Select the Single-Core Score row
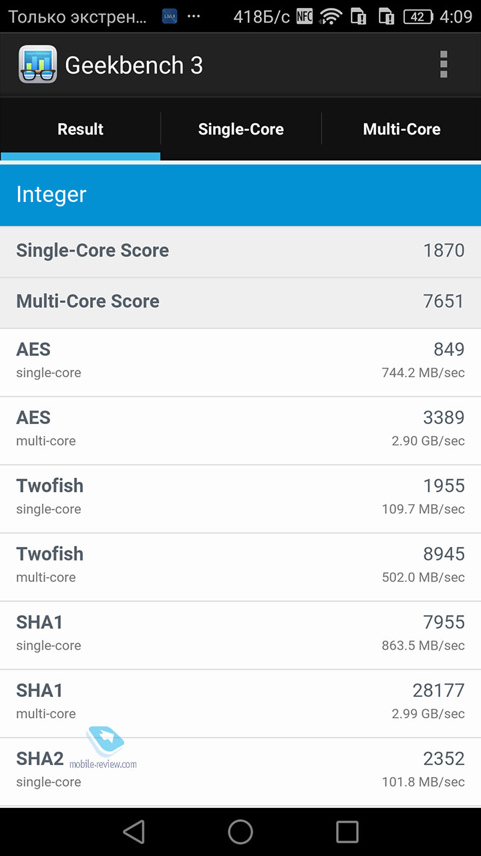This screenshot has height=856, width=481. (x=240, y=251)
